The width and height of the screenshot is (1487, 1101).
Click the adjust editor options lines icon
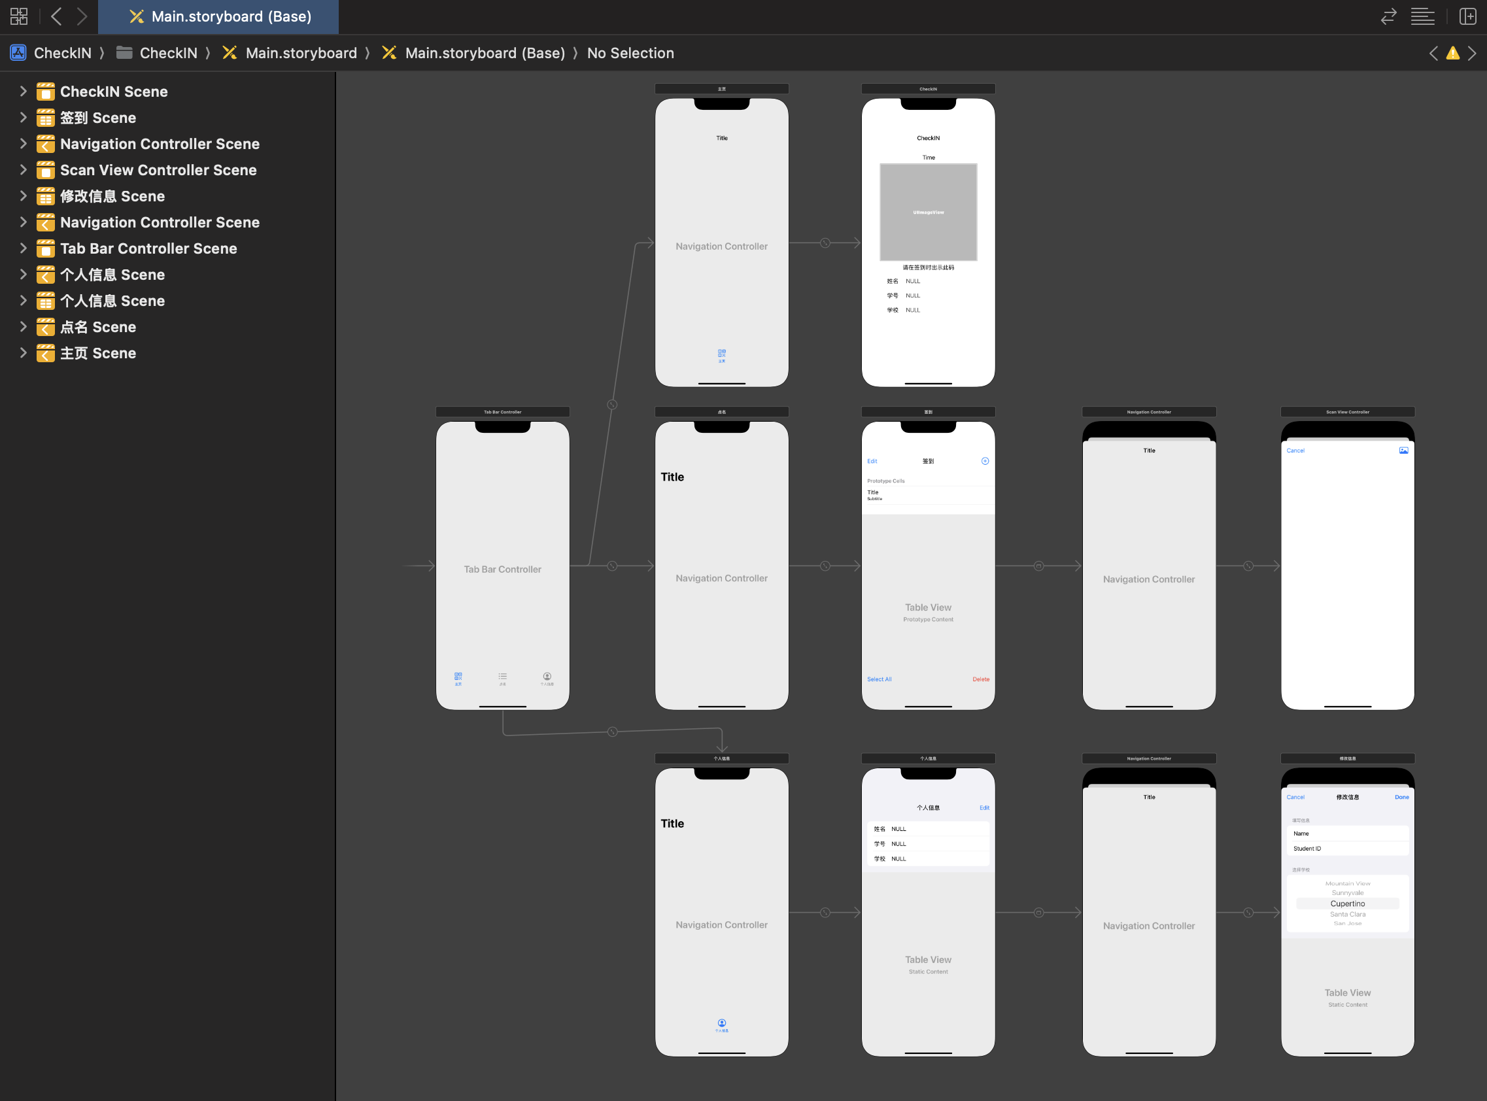pyautogui.click(x=1422, y=16)
